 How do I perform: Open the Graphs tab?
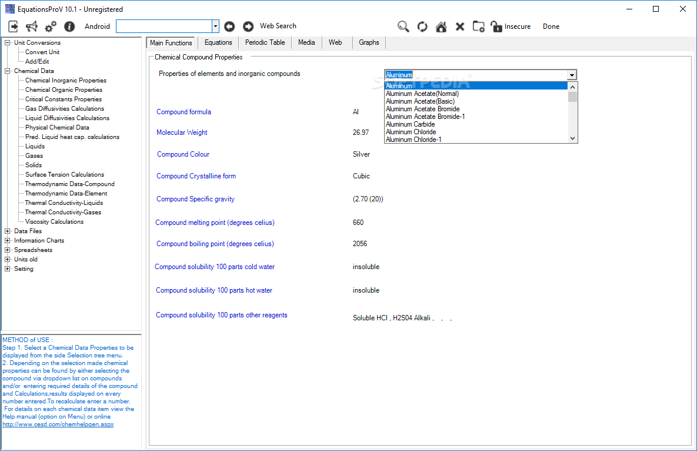[369, 42]
